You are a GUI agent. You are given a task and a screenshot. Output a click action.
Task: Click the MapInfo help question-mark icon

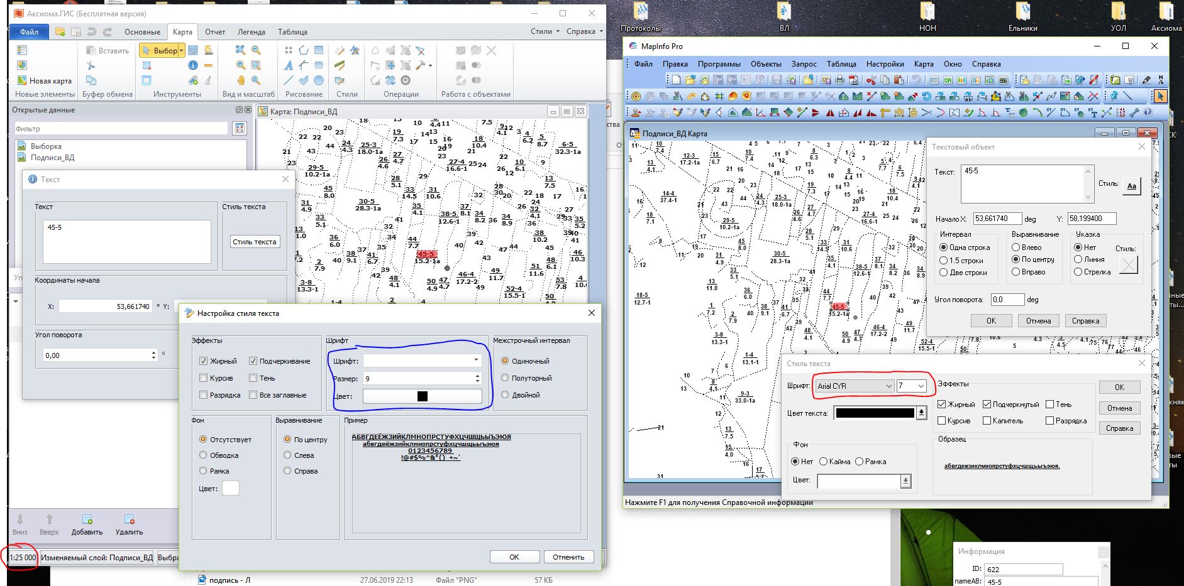[x=1148, y=112]
